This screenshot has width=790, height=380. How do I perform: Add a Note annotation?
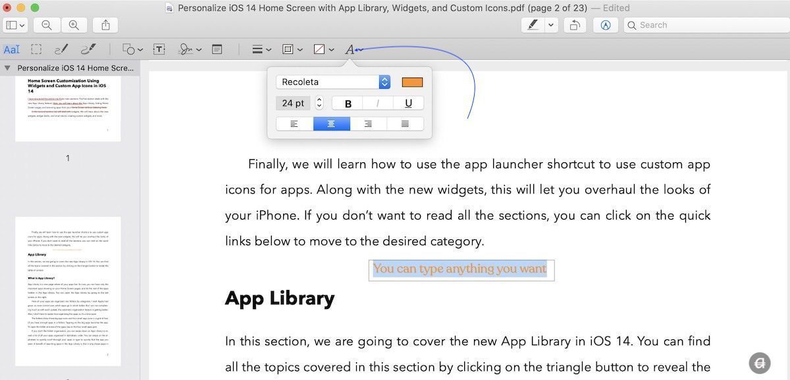tap(217, 49)
